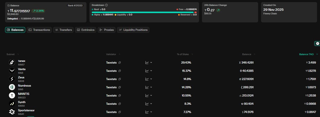Expand the chart chevron in the Sportstensor row
This screenshot has height=117, width=320.
coord(151,112)
